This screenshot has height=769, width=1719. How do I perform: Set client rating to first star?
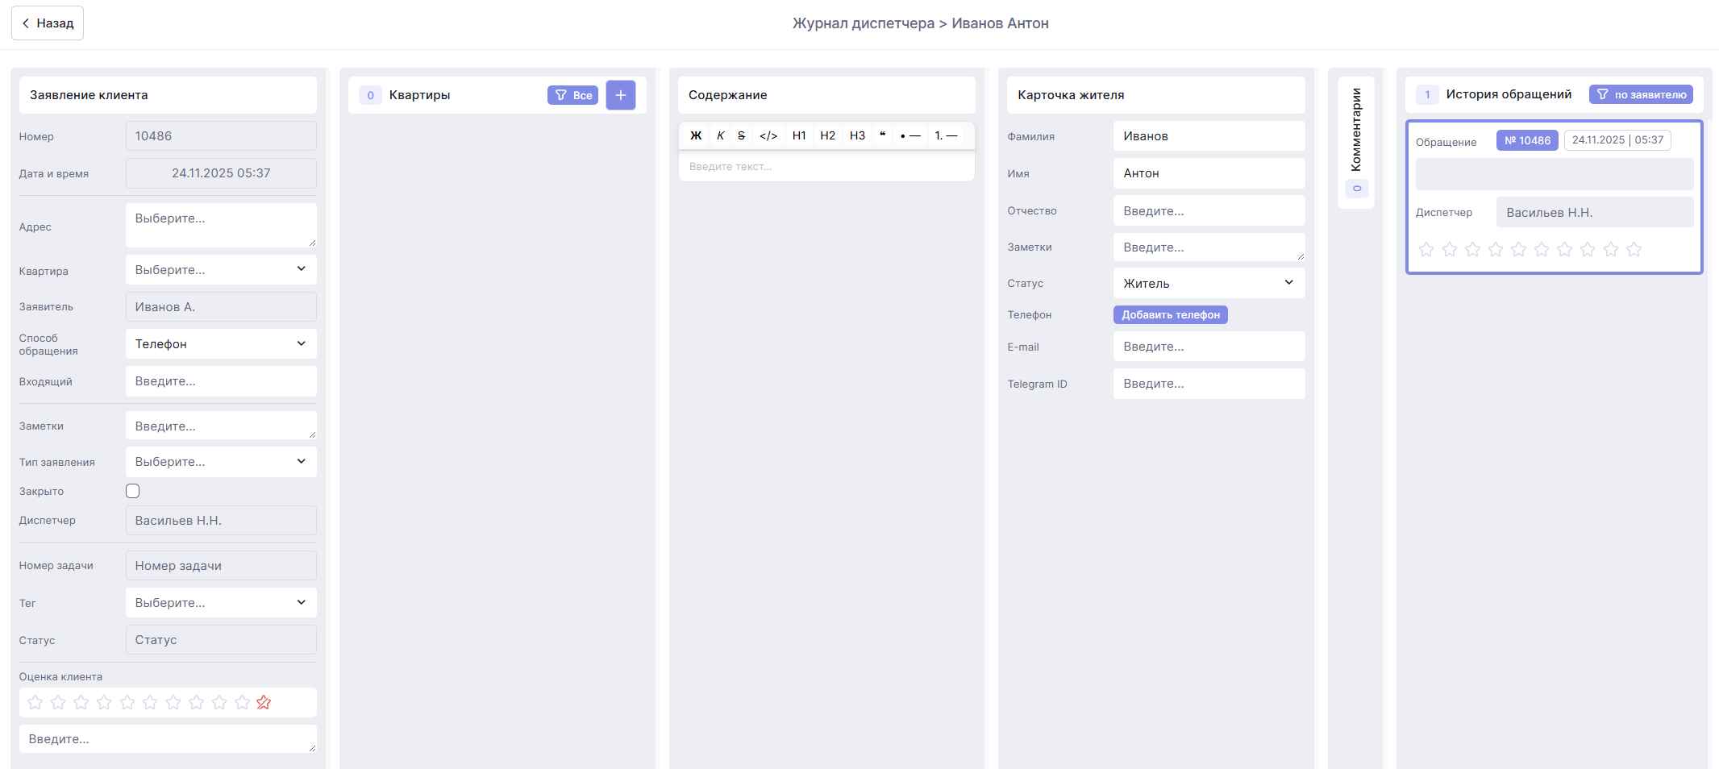35,703
